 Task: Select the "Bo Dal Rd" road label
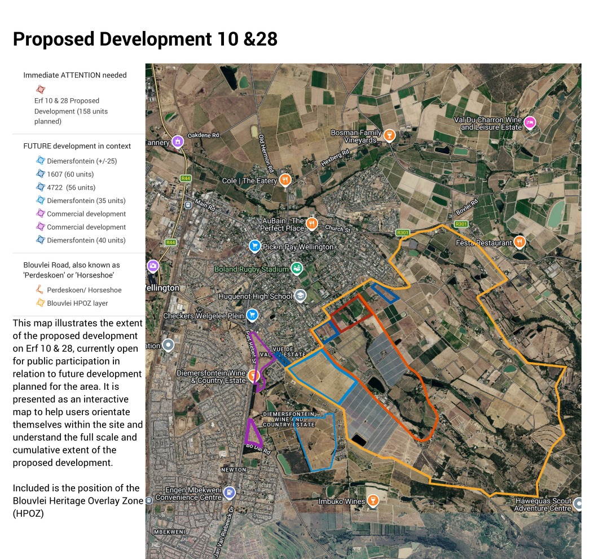[x=258, y=449]
